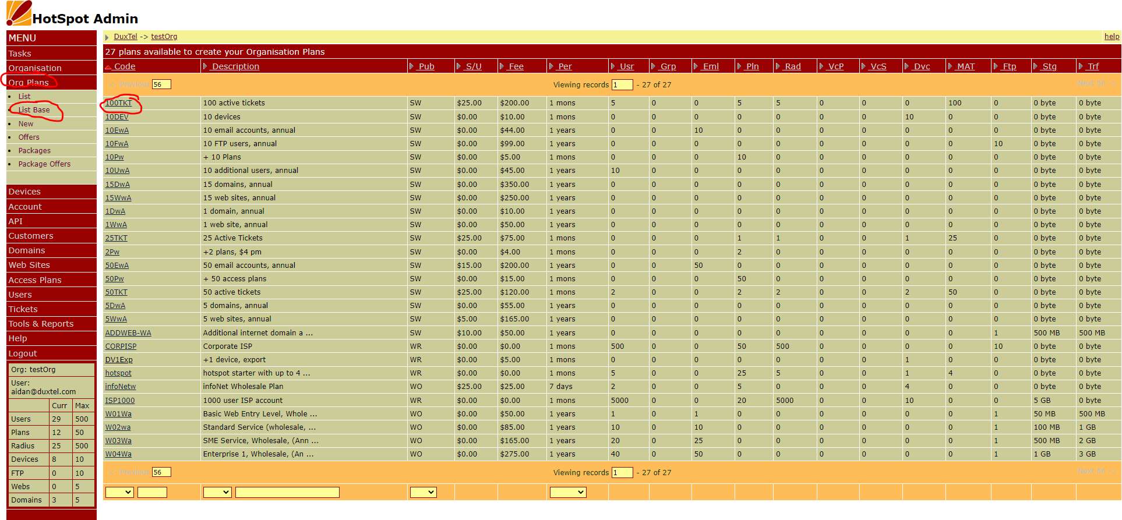The image size is (1122, 520).
Task: Click the breadcrumb arrow before DuxTel
Action: coord(107,37)
